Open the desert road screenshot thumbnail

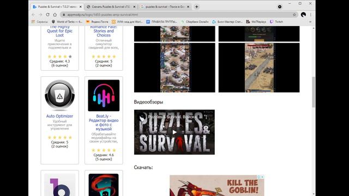pyautogui.click(x=259, y=68)
